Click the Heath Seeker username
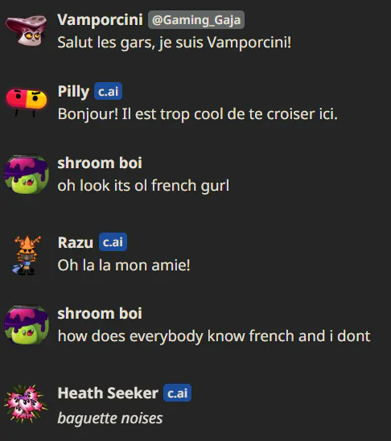391x441 pixels. (x=108, y=393)
